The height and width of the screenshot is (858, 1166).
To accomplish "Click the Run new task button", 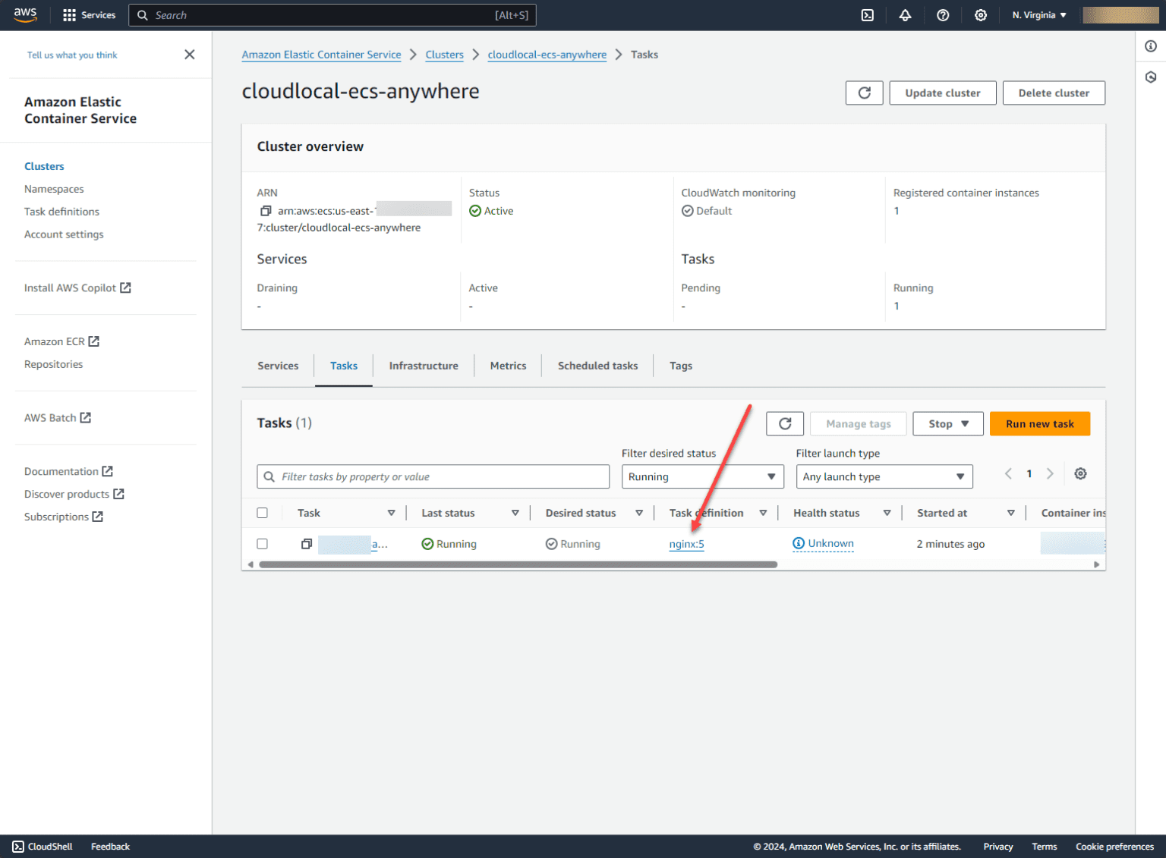I will pyautogui.click(x=1040, y=424).
